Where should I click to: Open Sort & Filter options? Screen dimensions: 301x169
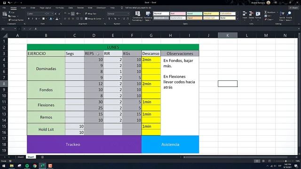coord(282,16)
